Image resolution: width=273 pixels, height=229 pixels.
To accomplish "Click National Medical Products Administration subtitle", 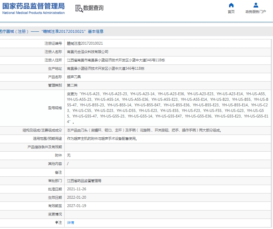I will 34,13.
